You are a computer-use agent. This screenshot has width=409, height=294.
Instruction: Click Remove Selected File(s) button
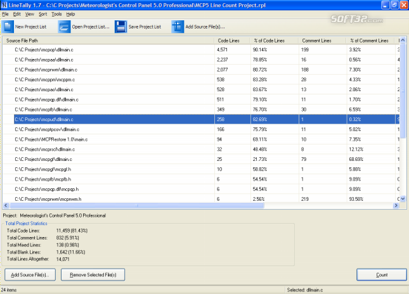(93, 275)
